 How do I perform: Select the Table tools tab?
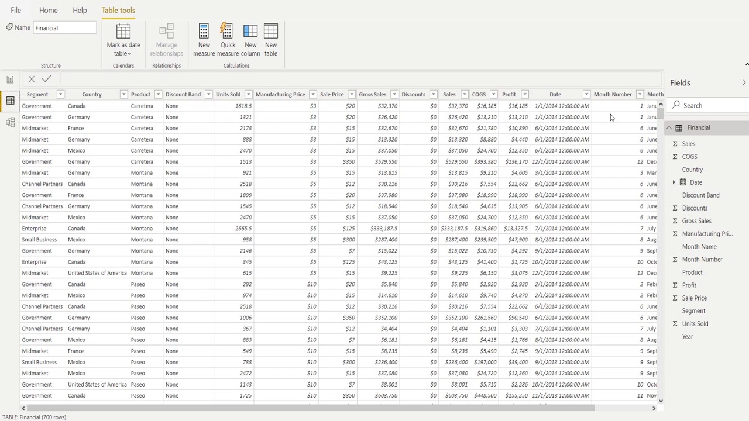coord(118,10)
